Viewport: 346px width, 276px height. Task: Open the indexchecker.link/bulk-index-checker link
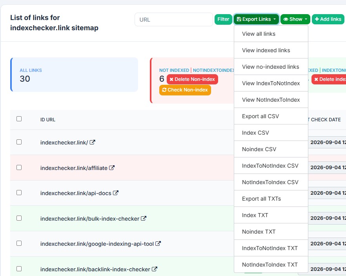click(x=89, y=219)
